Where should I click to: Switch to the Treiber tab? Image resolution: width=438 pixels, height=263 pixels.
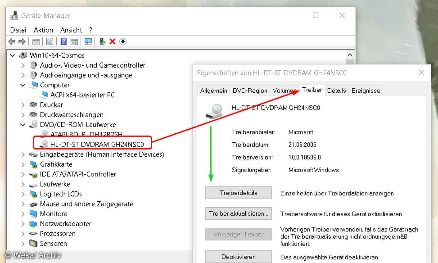pos(312,90)
